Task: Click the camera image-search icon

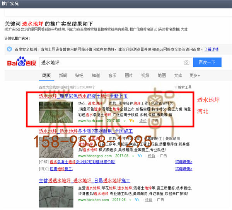Action: pyautogui.click(x=187, y=62)
